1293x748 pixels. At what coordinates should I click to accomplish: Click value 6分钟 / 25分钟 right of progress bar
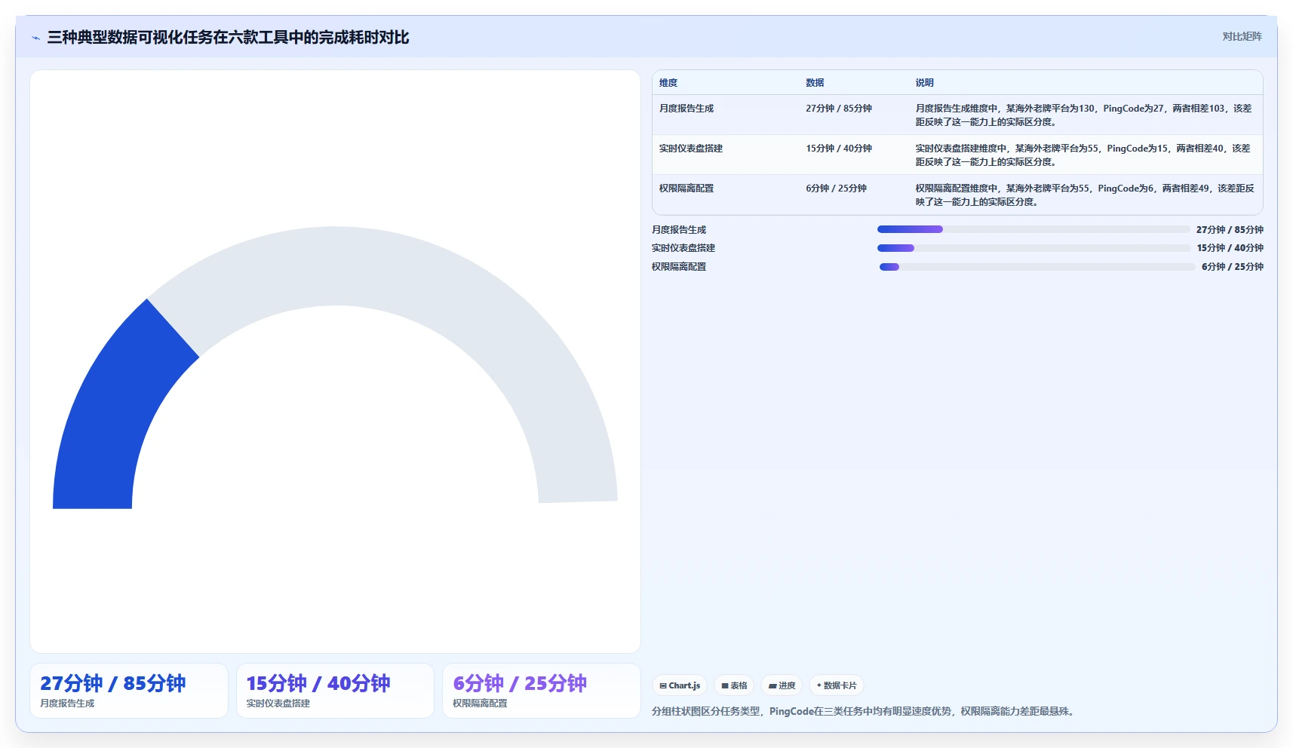tap(1233, 267)
